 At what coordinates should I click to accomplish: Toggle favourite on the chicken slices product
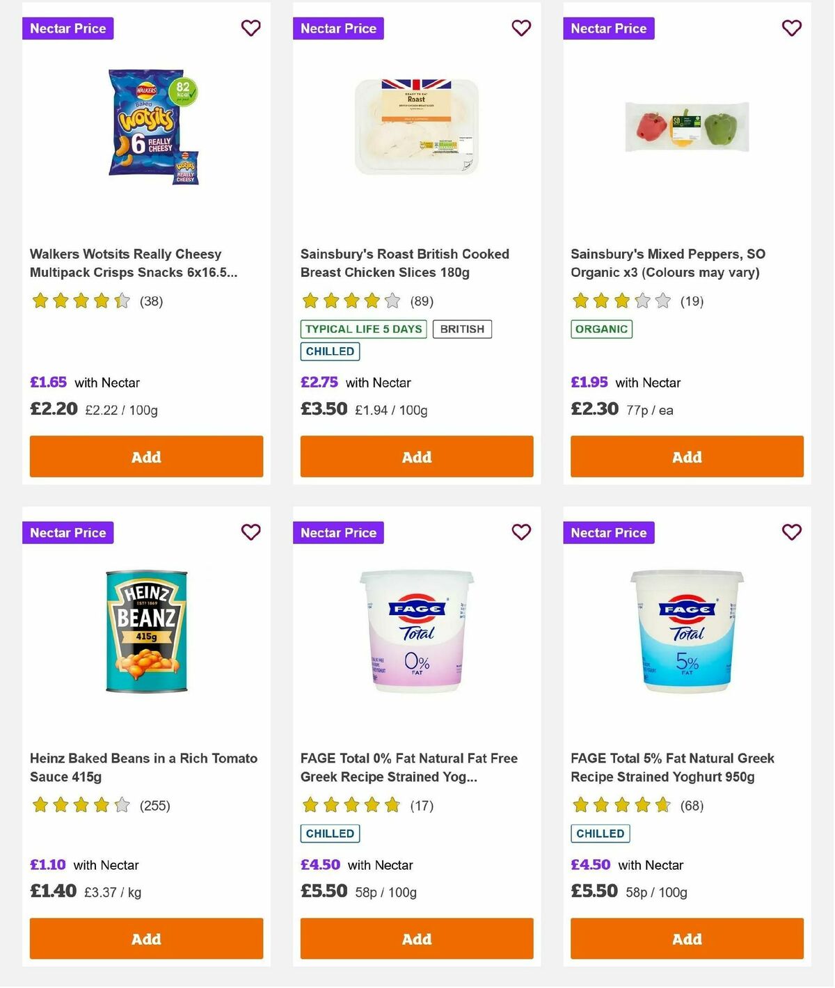(x=521, y=28)
